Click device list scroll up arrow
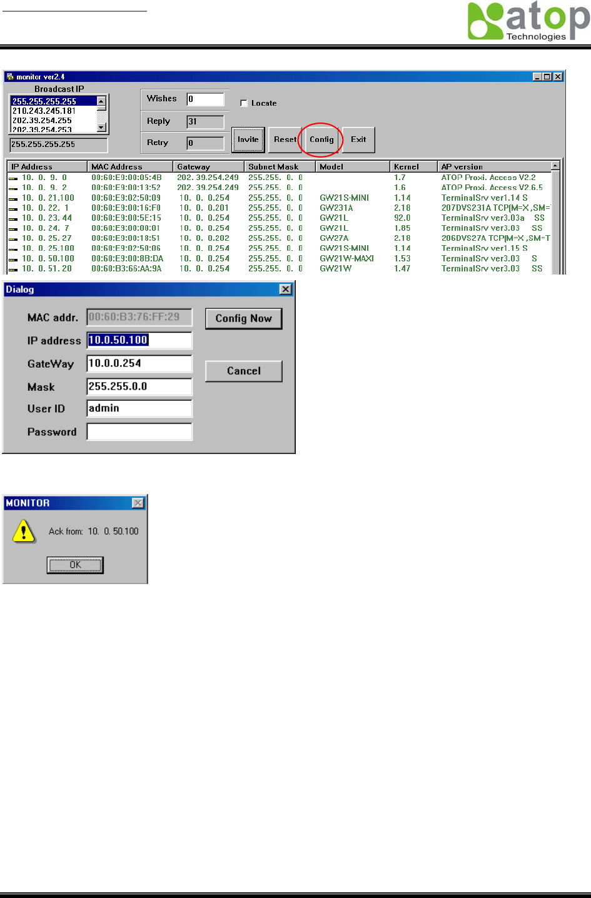Viewport: 591px width, 898px height. point(555,166)
